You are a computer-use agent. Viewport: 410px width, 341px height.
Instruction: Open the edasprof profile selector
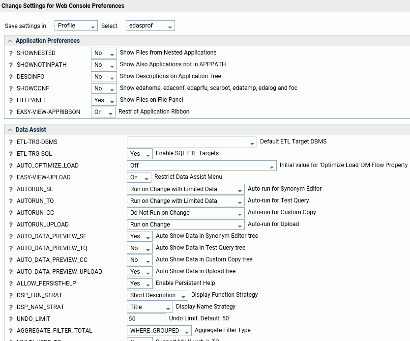[x=150, y=26]
